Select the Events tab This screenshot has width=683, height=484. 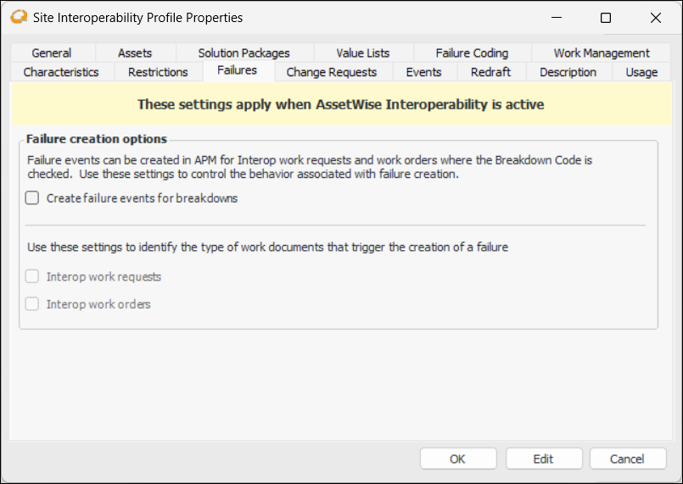point(423,72)
